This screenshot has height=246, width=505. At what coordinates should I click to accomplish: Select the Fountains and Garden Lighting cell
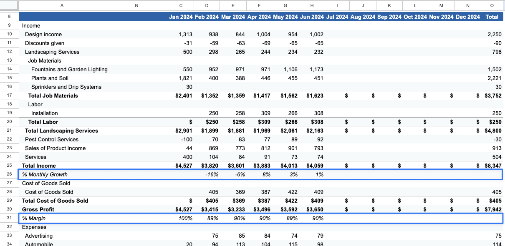[x=69, y=69]
